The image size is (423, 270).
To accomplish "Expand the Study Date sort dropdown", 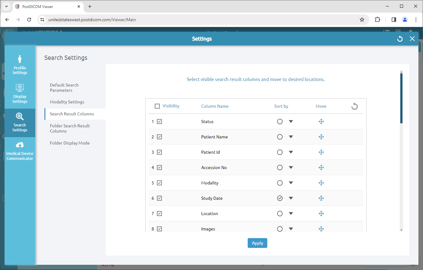I will [291, 198].
